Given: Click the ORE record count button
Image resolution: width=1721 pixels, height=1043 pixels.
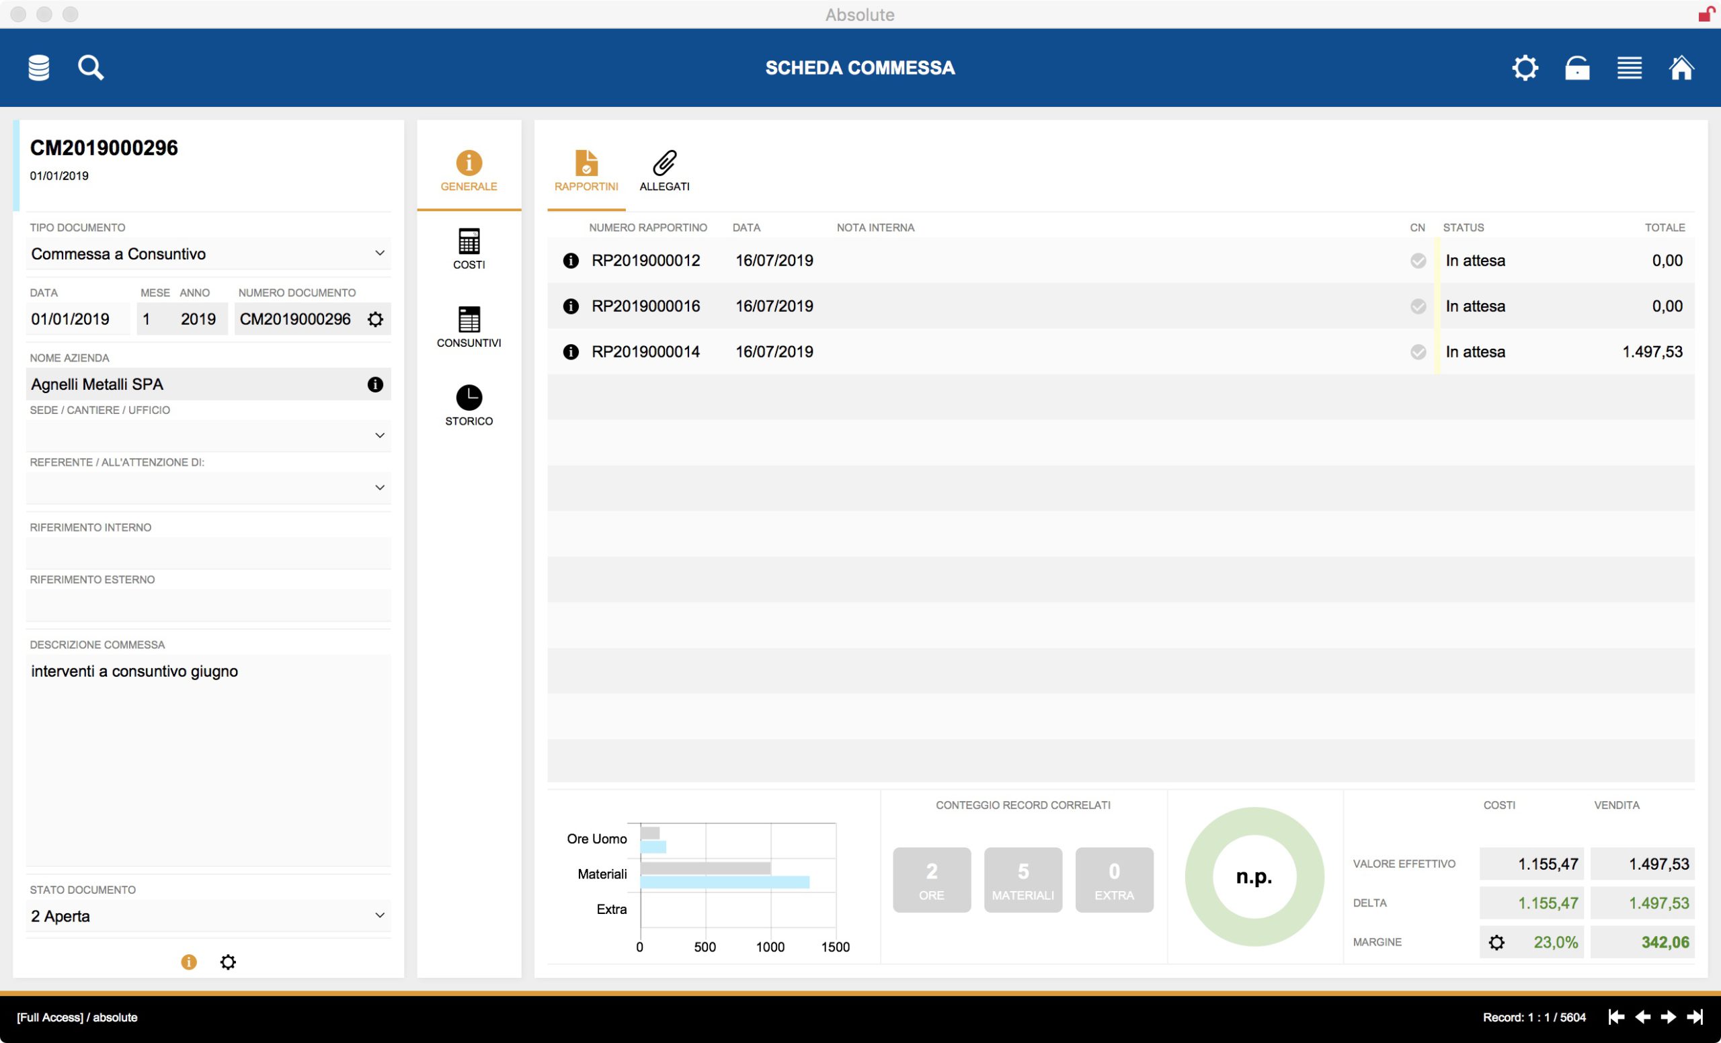Looking at the screenshot, I should pos(931,879).
